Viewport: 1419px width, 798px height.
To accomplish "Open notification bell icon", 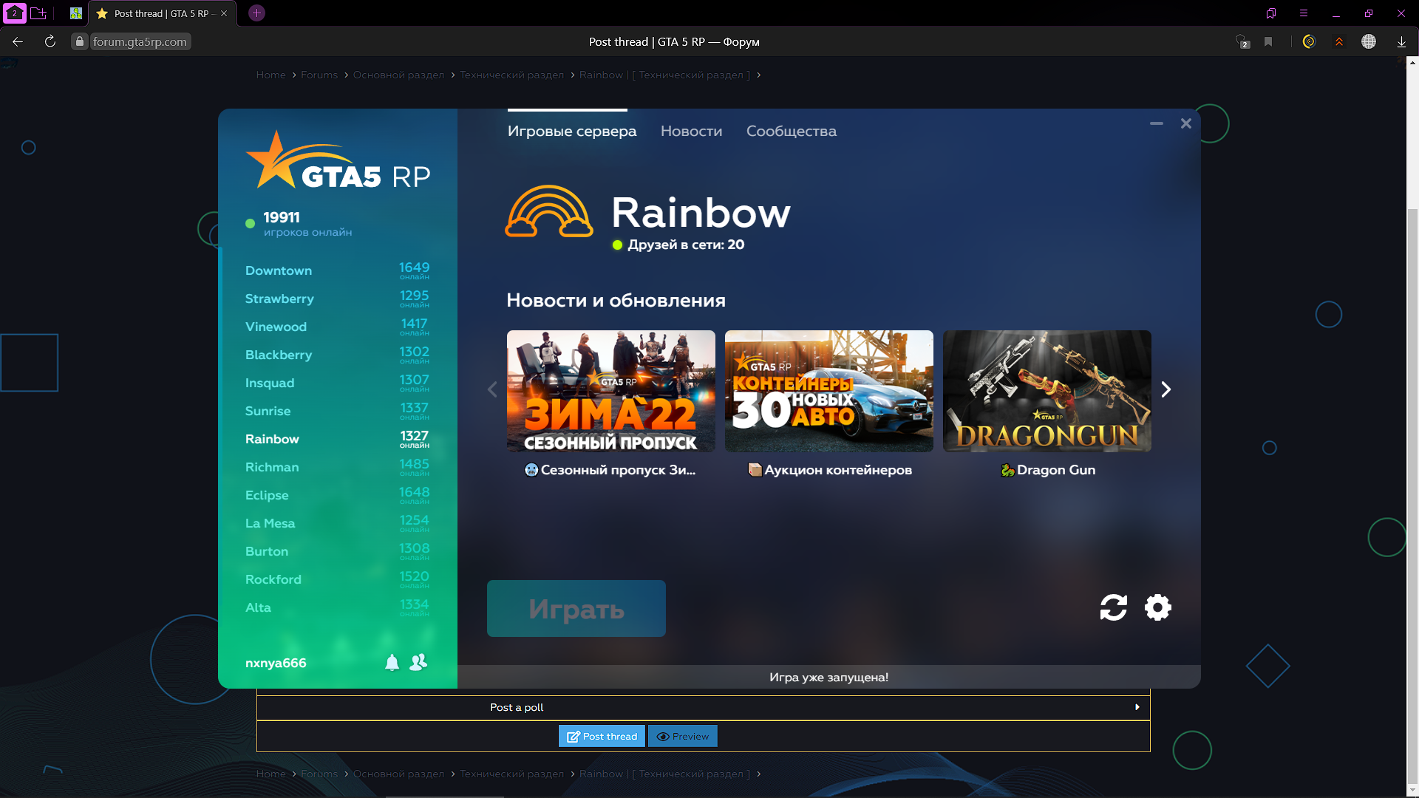I will [391, 663].
